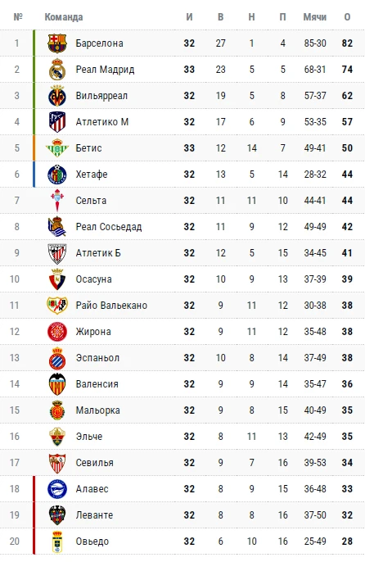
Task: Open the Villarreal yellow crest icon
Action: [x=57, y=96]
